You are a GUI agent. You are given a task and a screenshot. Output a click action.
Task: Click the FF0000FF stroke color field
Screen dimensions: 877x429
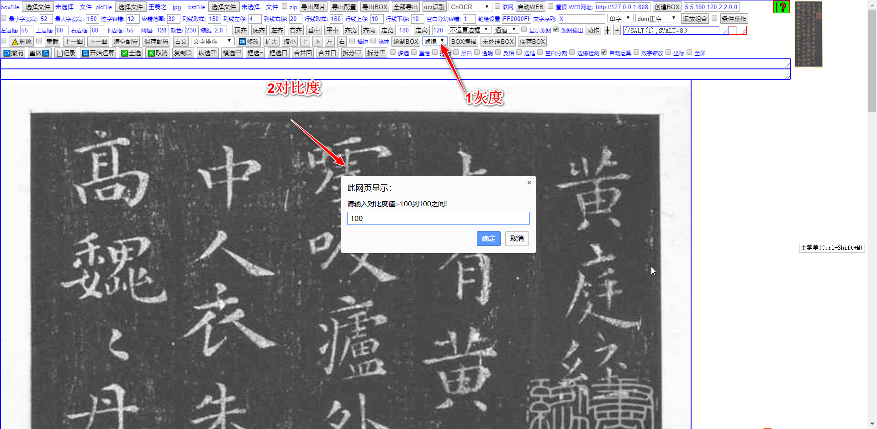(x=516, y=19)
